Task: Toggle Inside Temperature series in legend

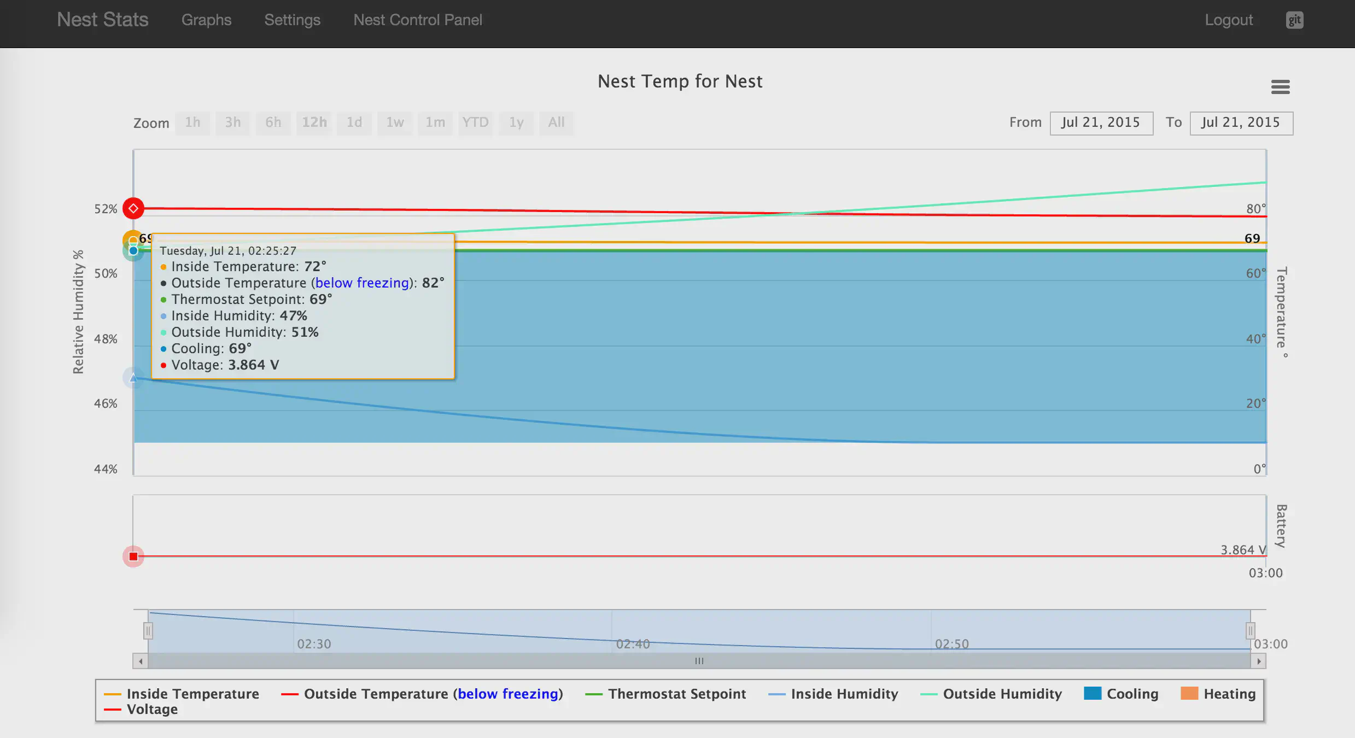Action: (x=192, y=694)
